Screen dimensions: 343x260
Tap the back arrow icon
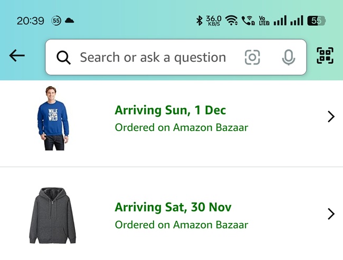click(x=17, y=55)
